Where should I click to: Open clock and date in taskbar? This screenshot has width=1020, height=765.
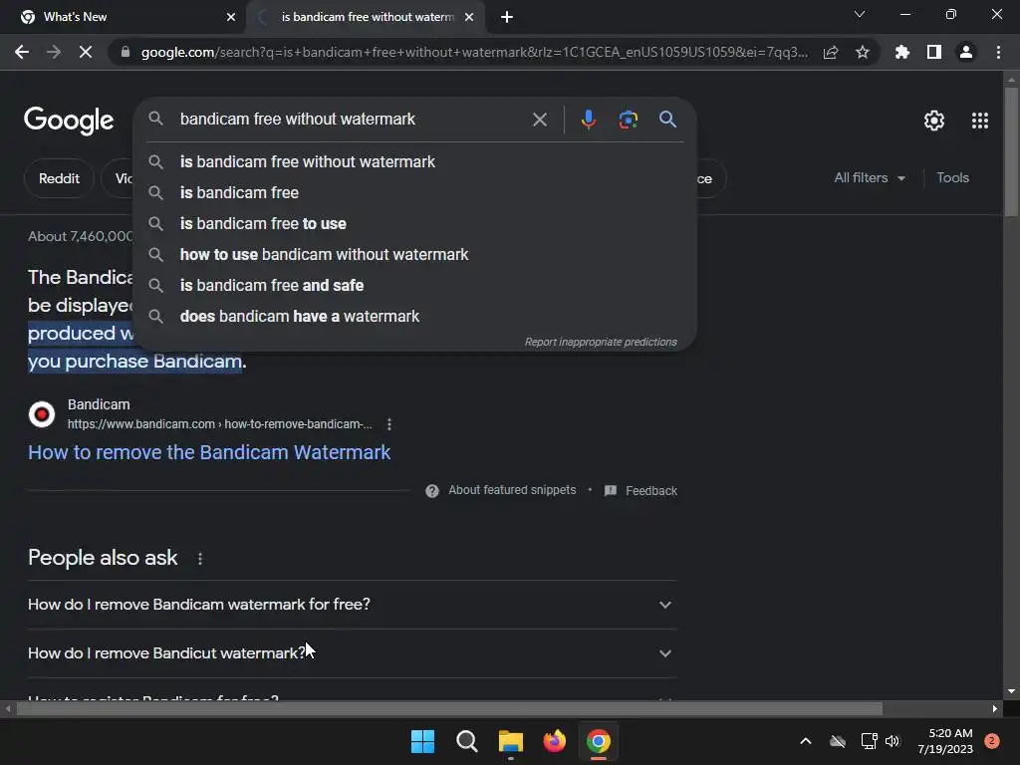[945, 741]
